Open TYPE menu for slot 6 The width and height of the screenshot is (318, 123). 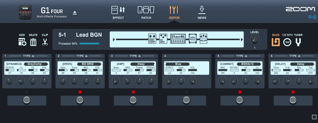[295, 56]
